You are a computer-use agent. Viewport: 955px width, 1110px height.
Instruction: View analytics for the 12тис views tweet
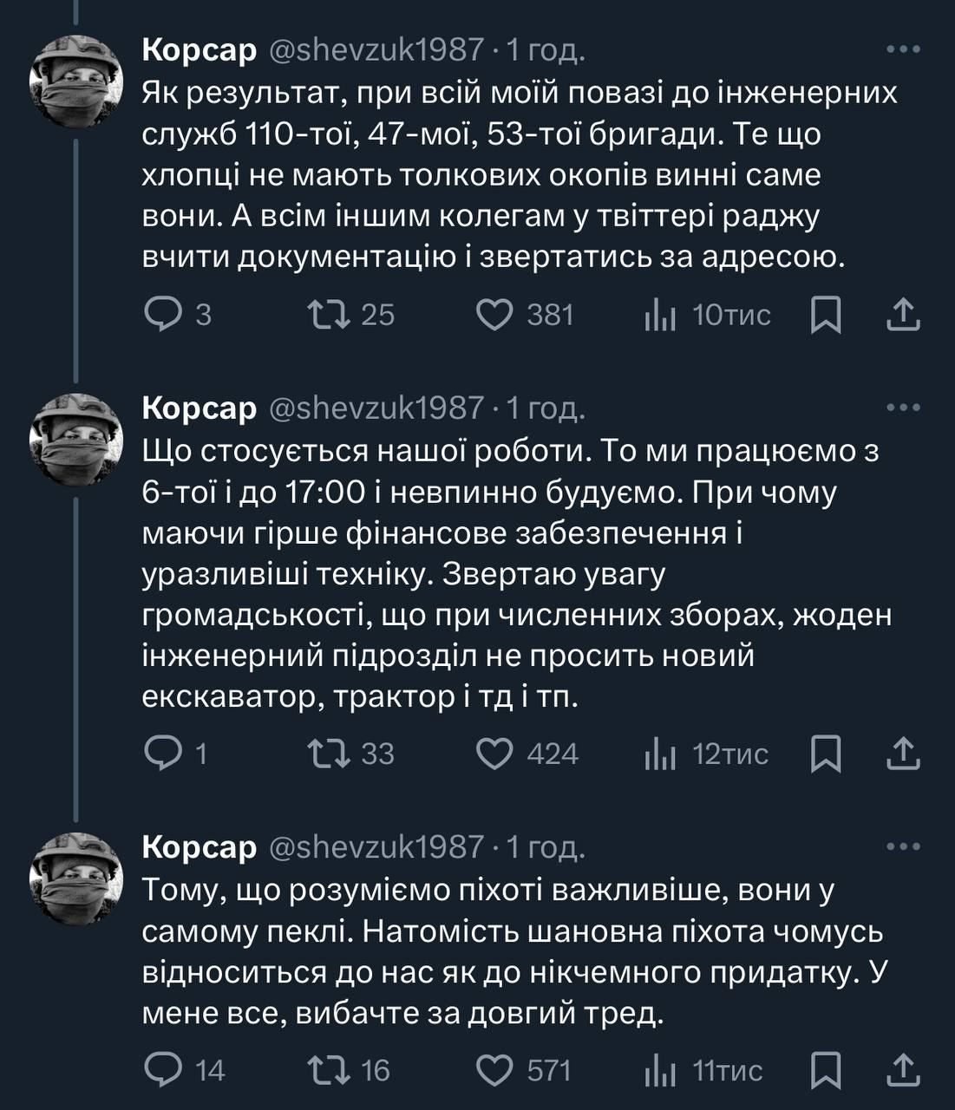click(660, 754)
